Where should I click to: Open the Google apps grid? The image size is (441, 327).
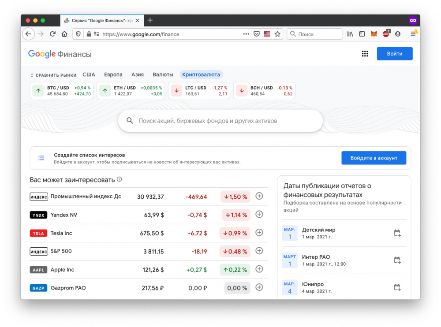365,54
